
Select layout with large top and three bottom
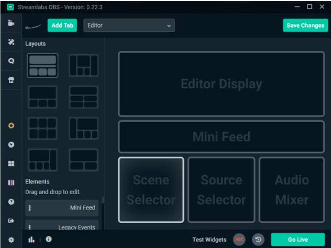click(43, 97)
